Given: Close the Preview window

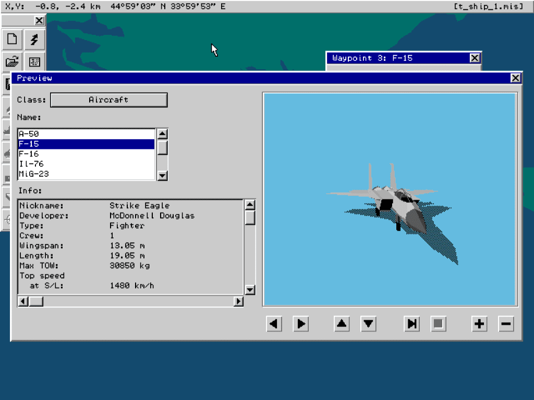Looking at the screenshot, I should click(516, 78).
